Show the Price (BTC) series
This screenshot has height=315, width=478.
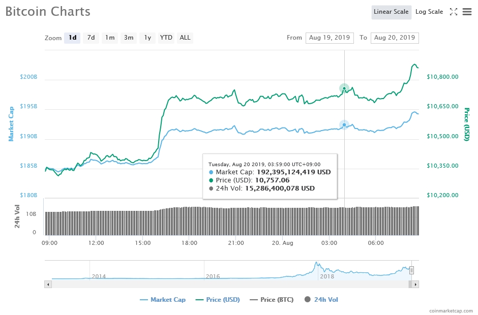[x=272, y=300]
